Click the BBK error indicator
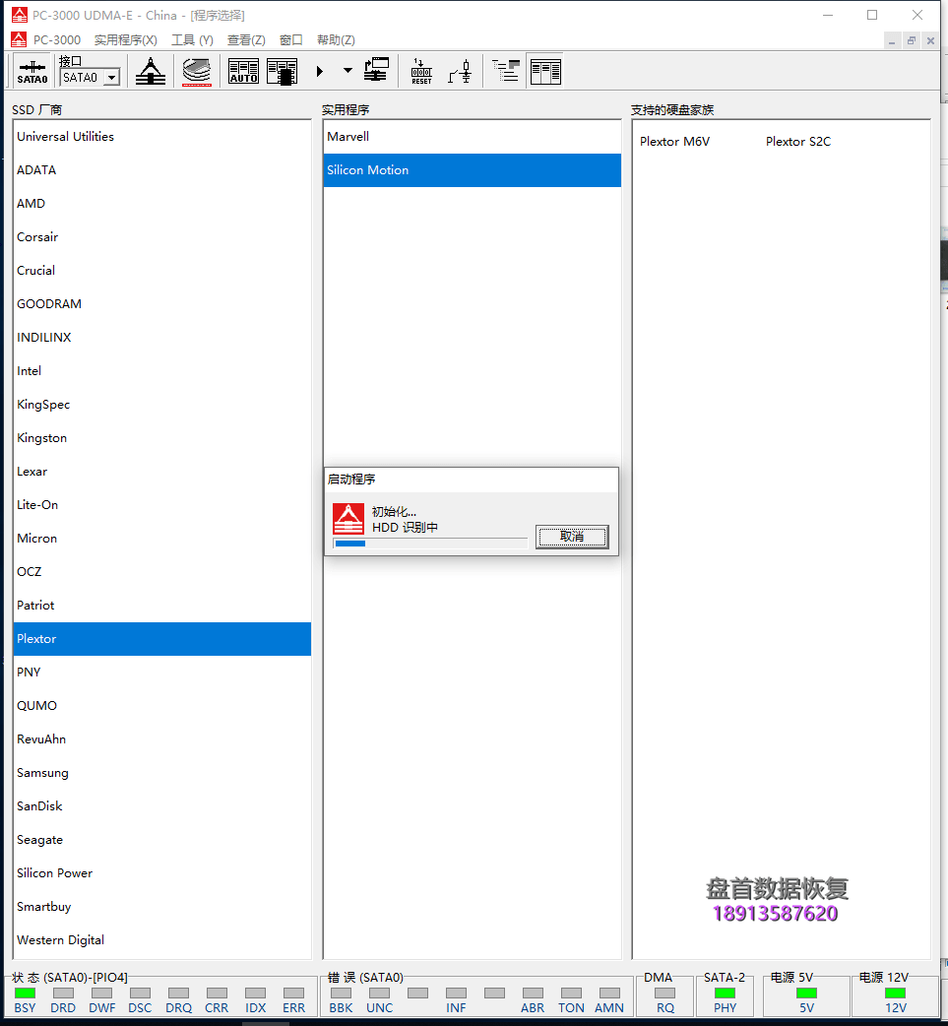The image size is (948, 1026). 341,993
